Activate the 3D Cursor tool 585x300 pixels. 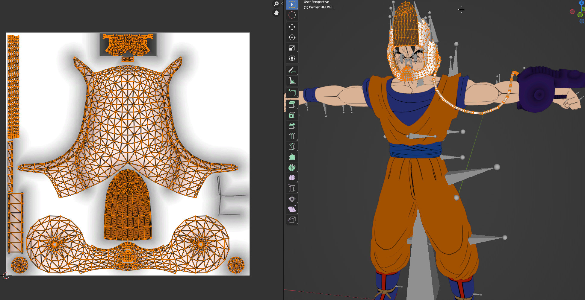click(292, 15)
